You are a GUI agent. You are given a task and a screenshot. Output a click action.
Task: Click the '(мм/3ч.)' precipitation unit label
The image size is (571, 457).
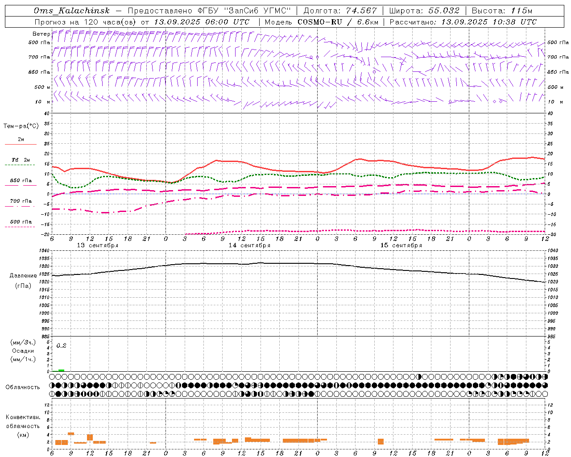coord(23,342)
